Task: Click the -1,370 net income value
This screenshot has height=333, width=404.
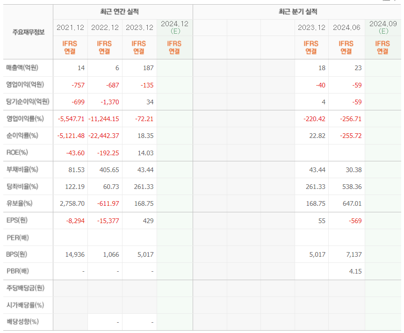Action: (x=109, y=102)
